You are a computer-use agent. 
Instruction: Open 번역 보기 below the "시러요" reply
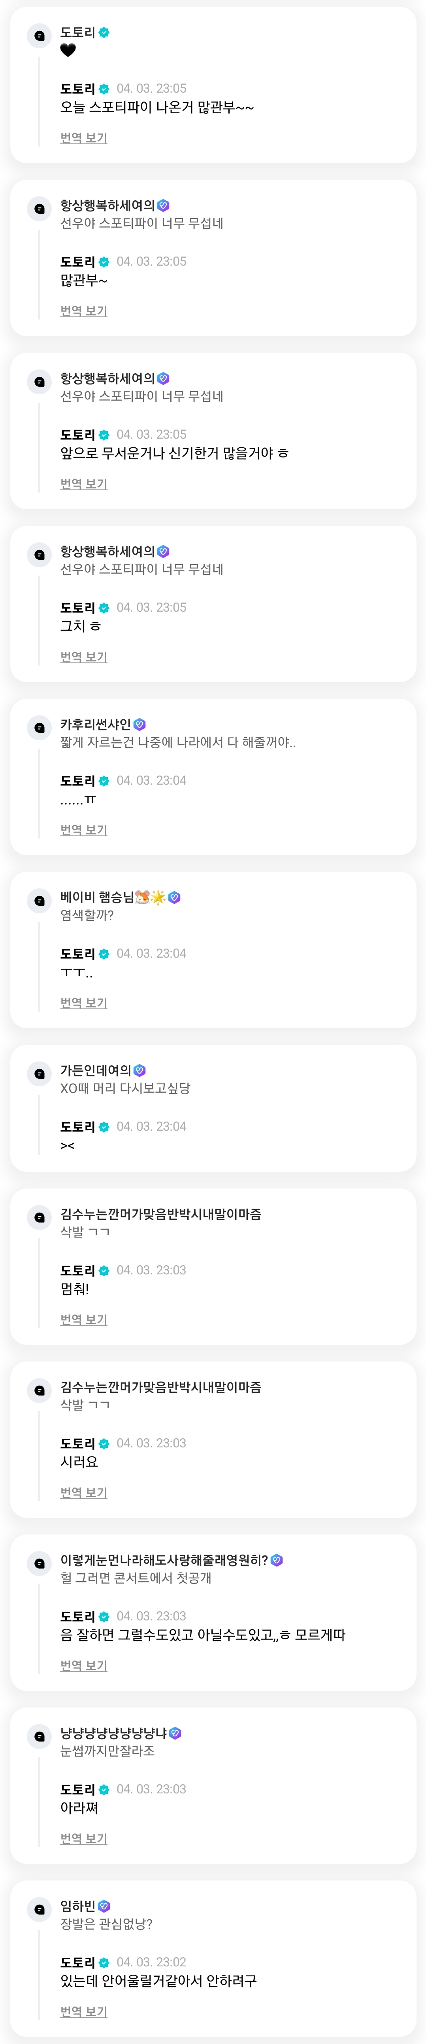click(83, 1492)
